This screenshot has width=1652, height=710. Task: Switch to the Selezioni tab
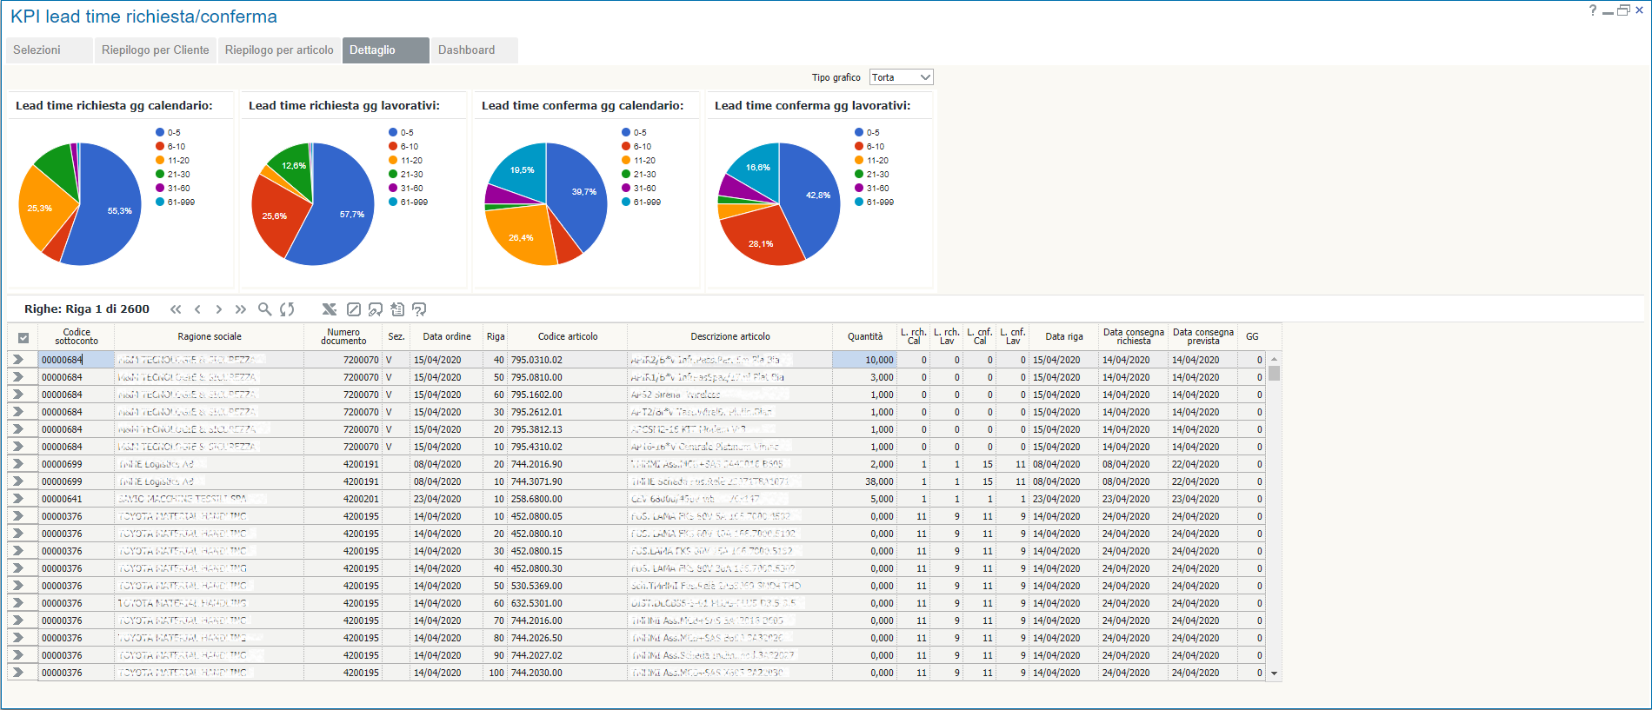49,50
